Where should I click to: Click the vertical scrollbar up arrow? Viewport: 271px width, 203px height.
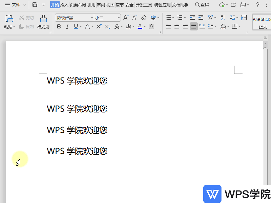265,44
